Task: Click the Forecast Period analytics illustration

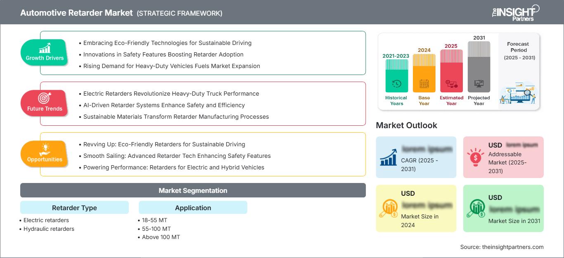Action: tap(518, 94)
